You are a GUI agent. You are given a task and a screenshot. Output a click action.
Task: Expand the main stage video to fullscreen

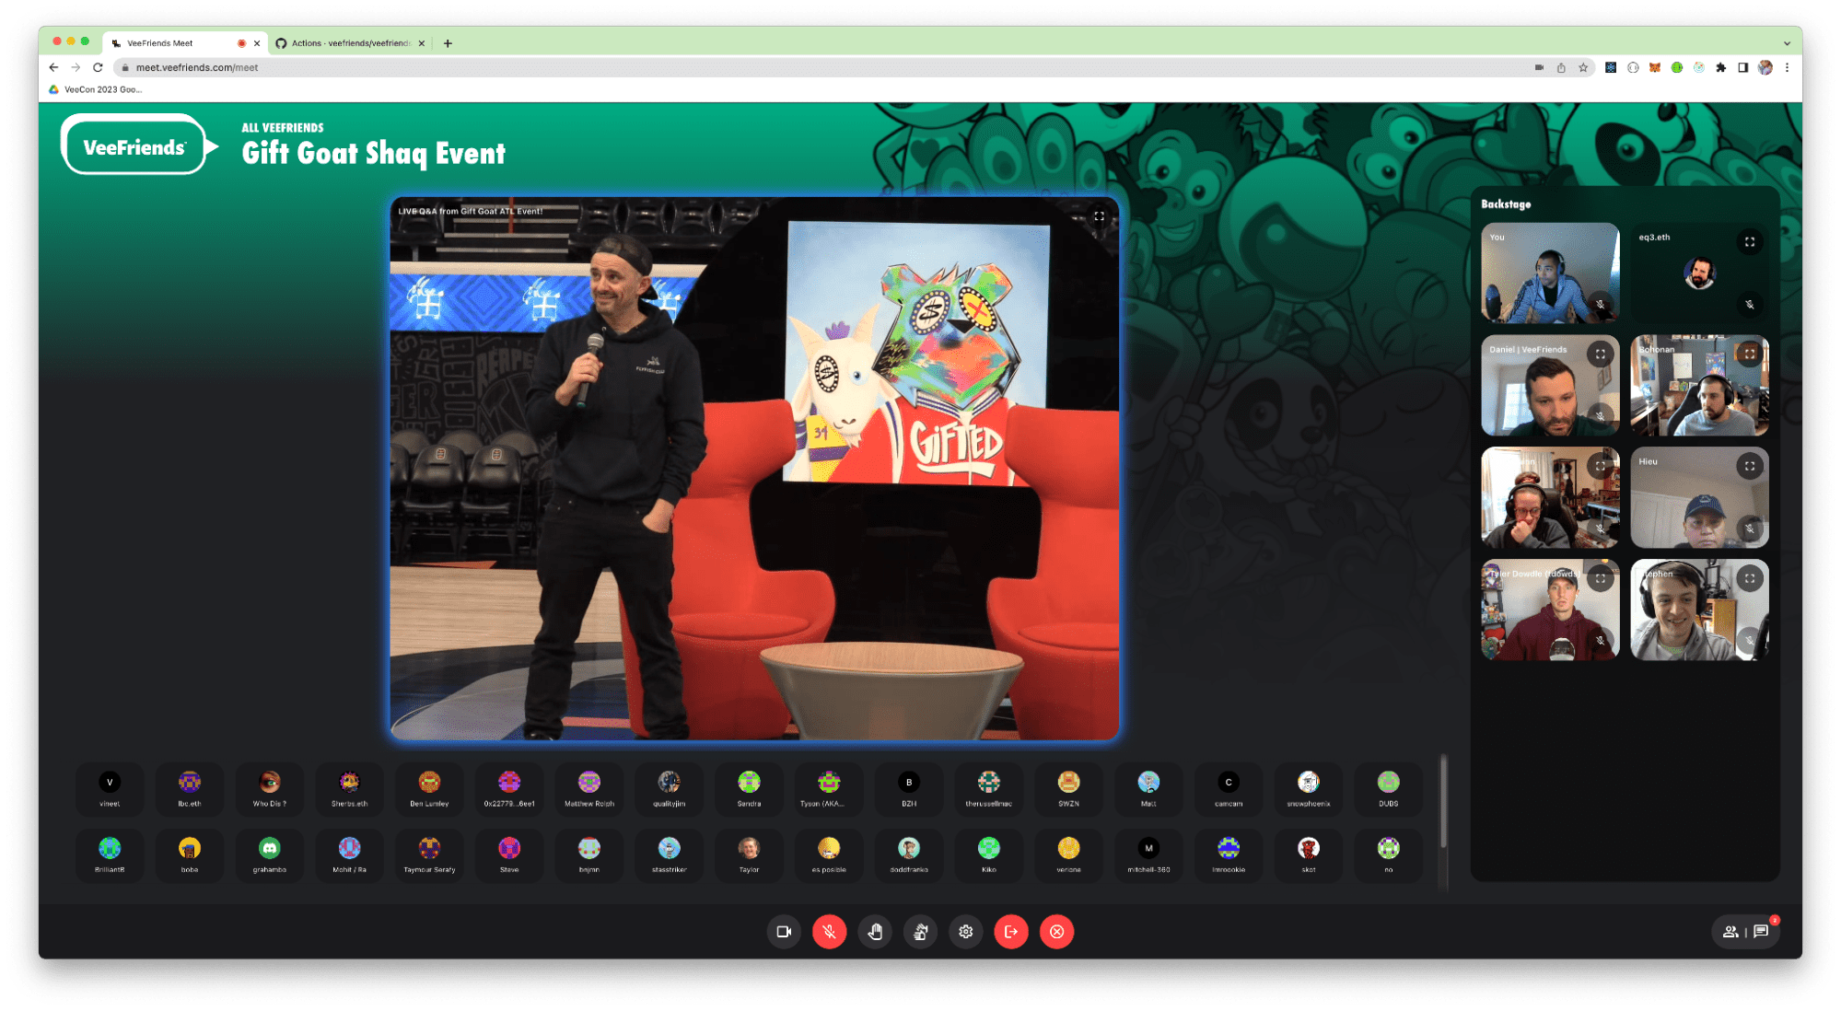[x=1099, y=216]
